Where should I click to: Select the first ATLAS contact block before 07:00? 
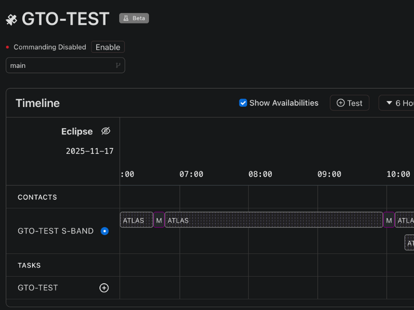137,220
